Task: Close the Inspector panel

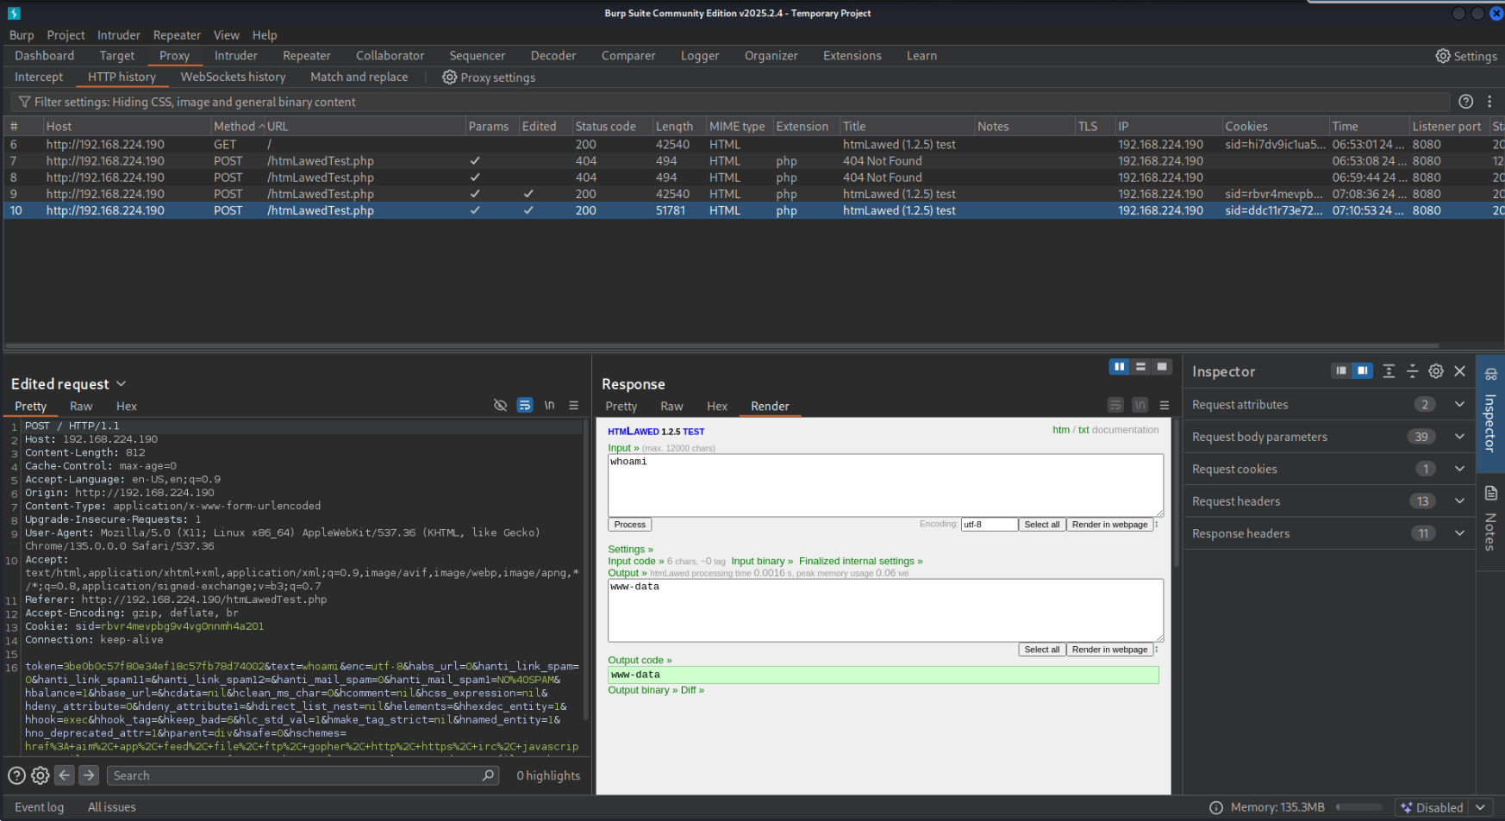Action: (1460, 370)
